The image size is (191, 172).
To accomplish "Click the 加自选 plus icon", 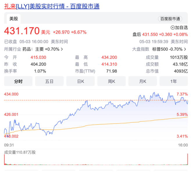I will click(x=173, y=28).
